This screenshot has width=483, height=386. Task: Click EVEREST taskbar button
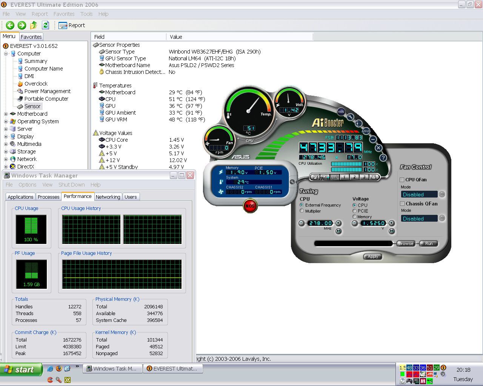coord(173,369)
